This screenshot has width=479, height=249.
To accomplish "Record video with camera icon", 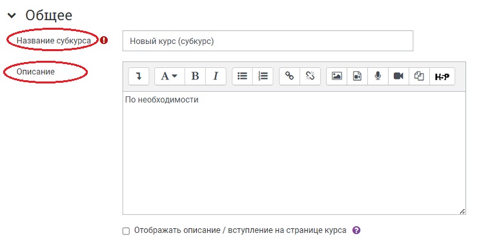I will pyautogui.click(x=398, y=76).
